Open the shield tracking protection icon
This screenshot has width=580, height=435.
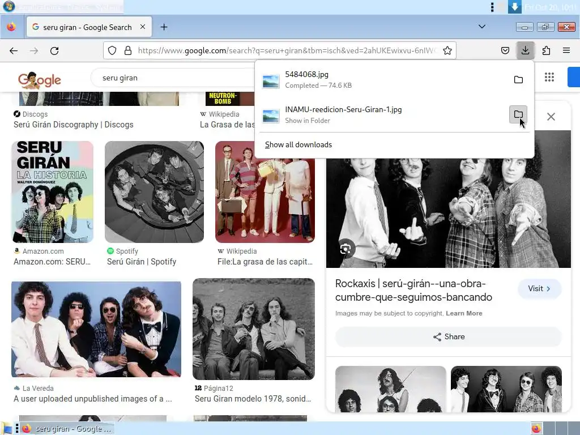(112, 50)
